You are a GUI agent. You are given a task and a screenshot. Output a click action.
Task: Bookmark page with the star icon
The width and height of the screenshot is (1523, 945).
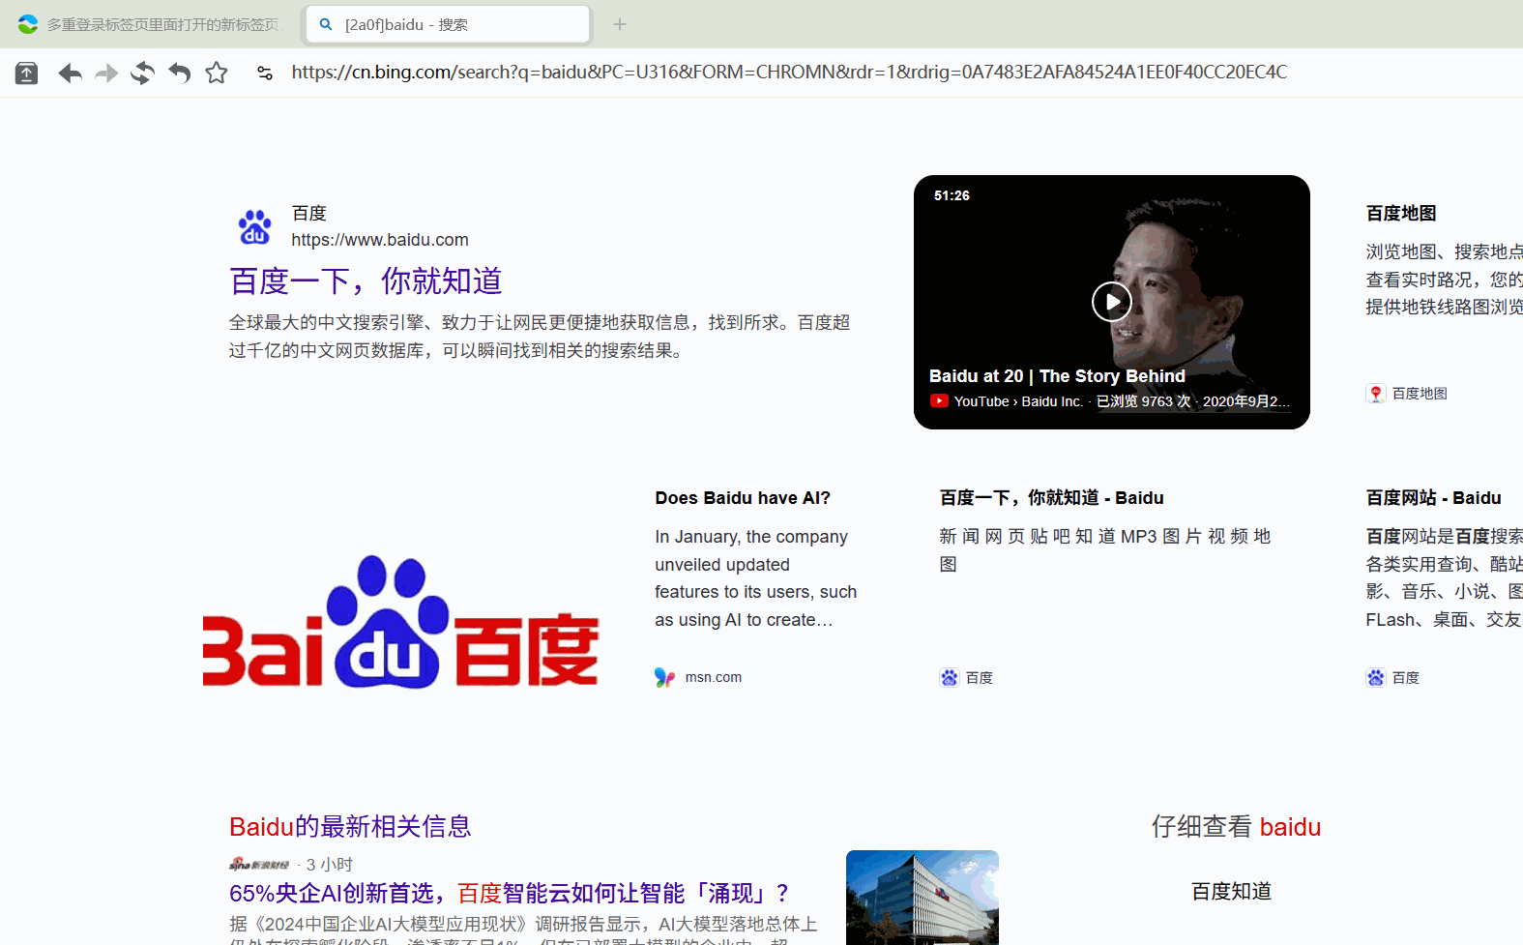pos(217,74)
